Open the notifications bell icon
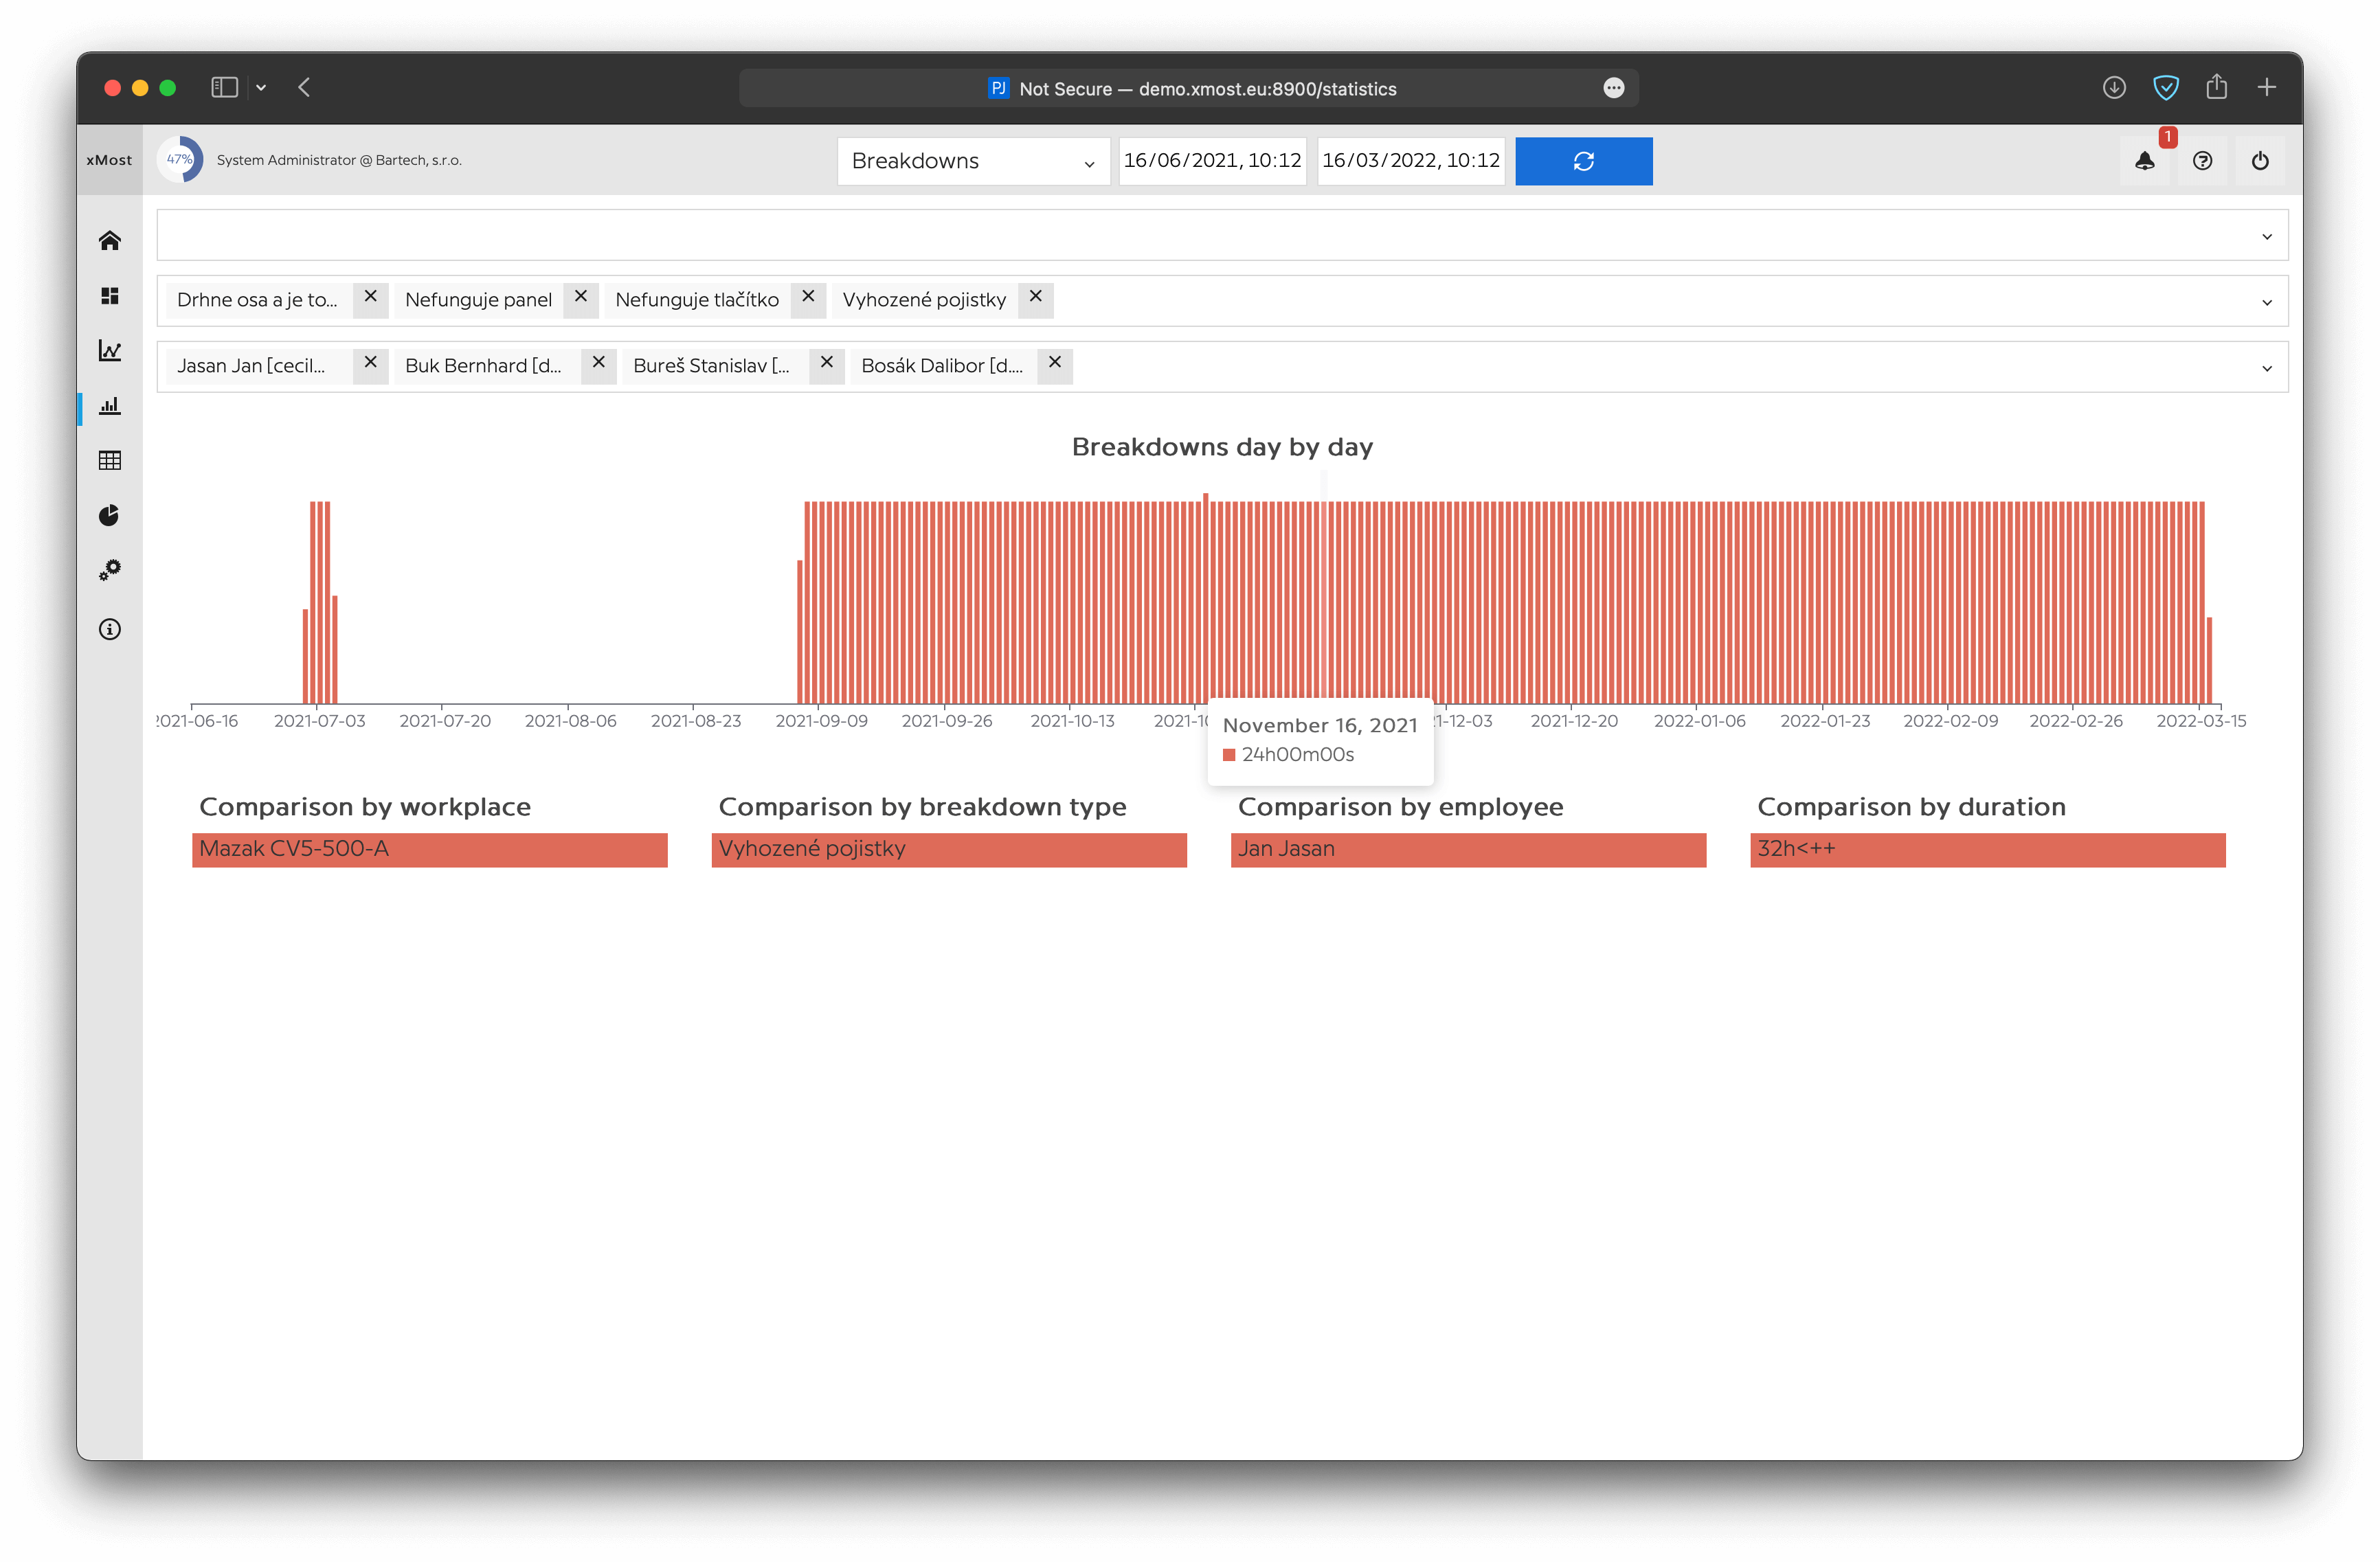 point(2144,161)
